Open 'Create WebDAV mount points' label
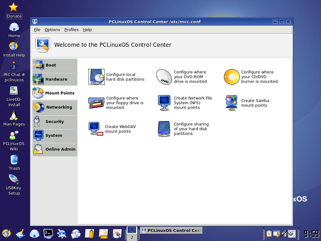This screenshot has height=241, width=321. coord(120,129)
